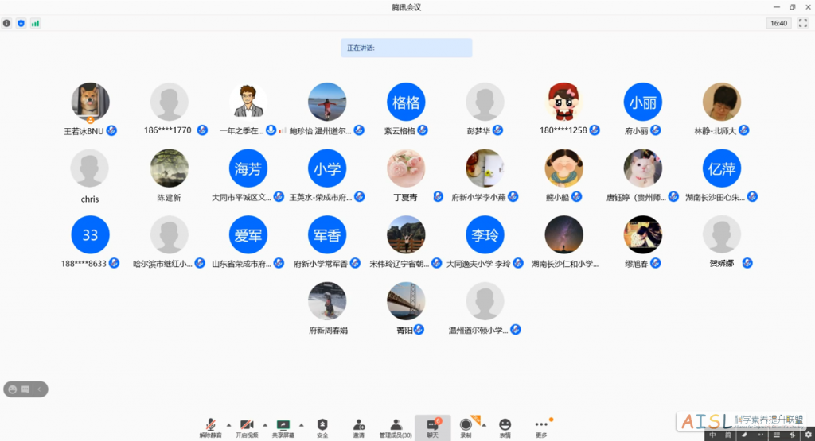815x441 pixels.
Task: Click the muted mic icon beside 熊小船
Action: point(576,196)
